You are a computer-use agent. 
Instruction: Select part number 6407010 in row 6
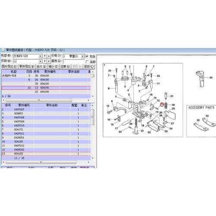(19, 126)
